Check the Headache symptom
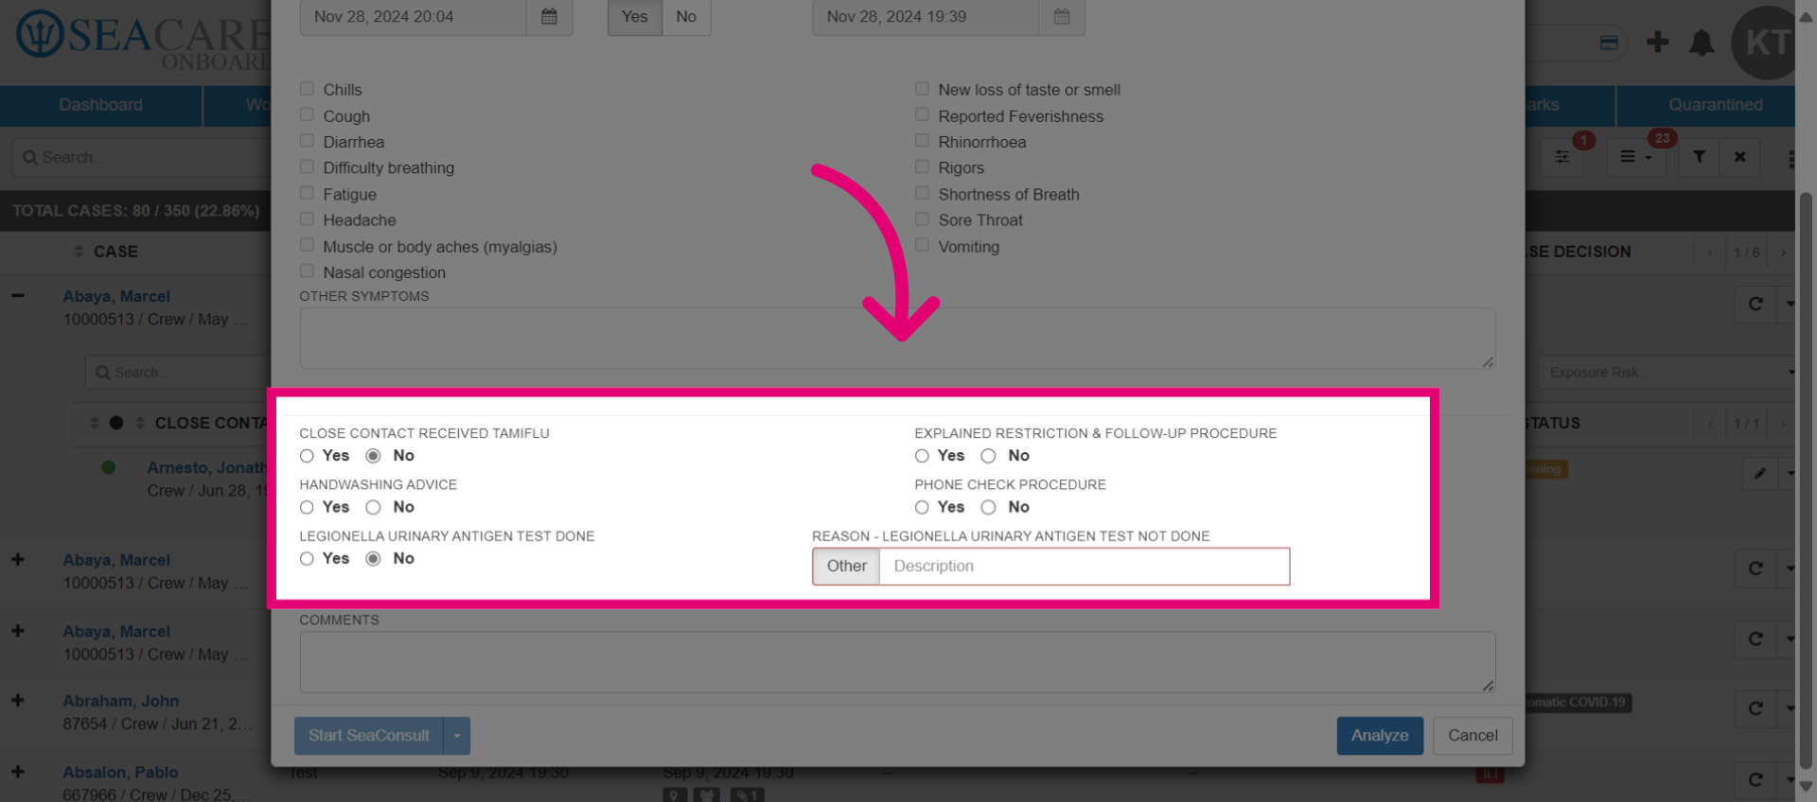 307,219
